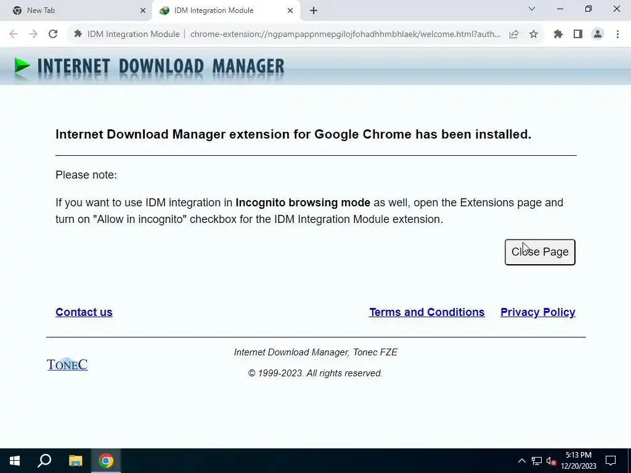Open the Chrome three-dot menu
The height and width of the screenshot is (473, 631).
[617, 34]
